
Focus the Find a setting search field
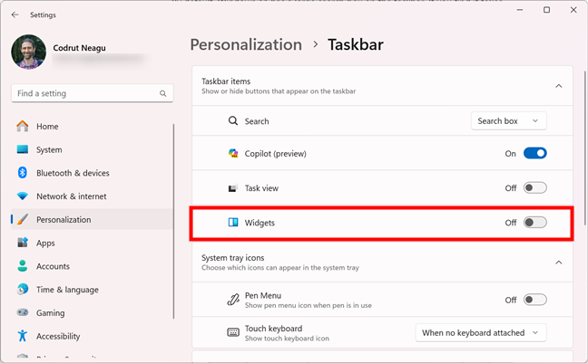click(x=93, y=93)
